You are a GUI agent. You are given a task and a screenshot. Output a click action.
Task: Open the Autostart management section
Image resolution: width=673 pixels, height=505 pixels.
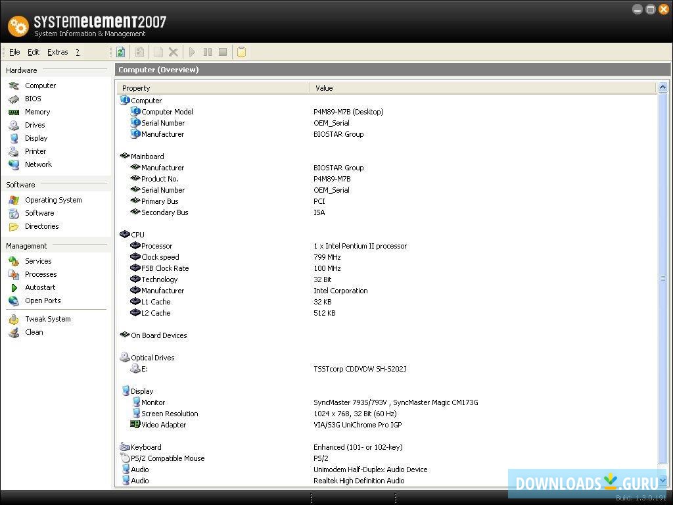[x=40, y=288]
